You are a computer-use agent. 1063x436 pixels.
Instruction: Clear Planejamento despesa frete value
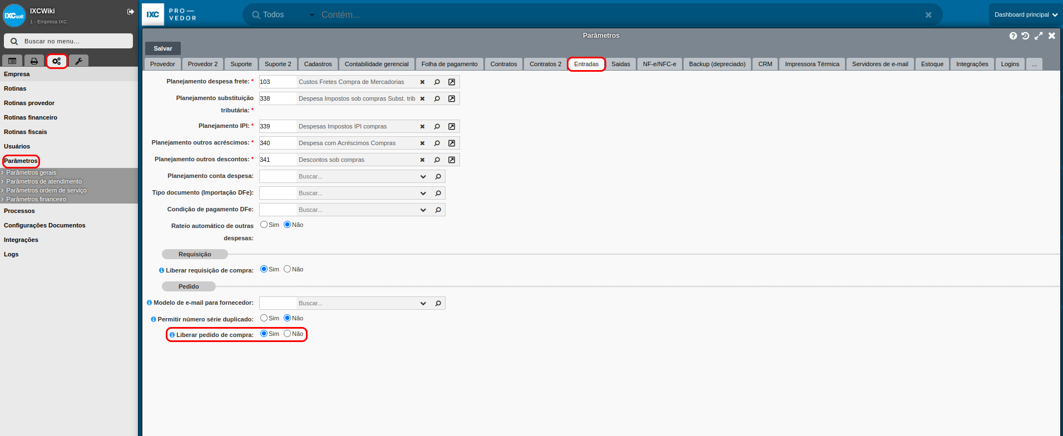(x=422, y=82)
